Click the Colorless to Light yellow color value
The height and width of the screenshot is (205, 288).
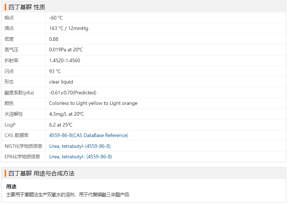[93, 103]
